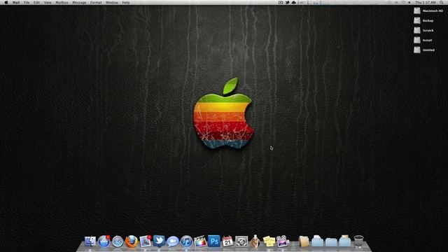Click the menu bar clock Thu 1:37 AM
The image size is (448, 252).
[426, 3]
